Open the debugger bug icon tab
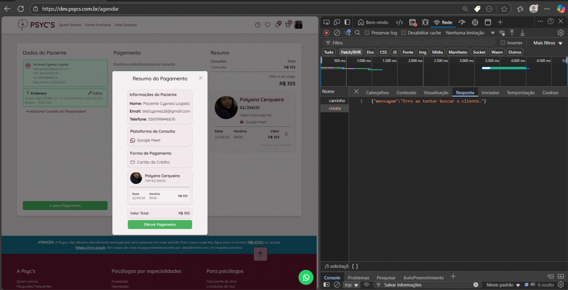Viewport: 568px width, 290px height. coord(425,22)
